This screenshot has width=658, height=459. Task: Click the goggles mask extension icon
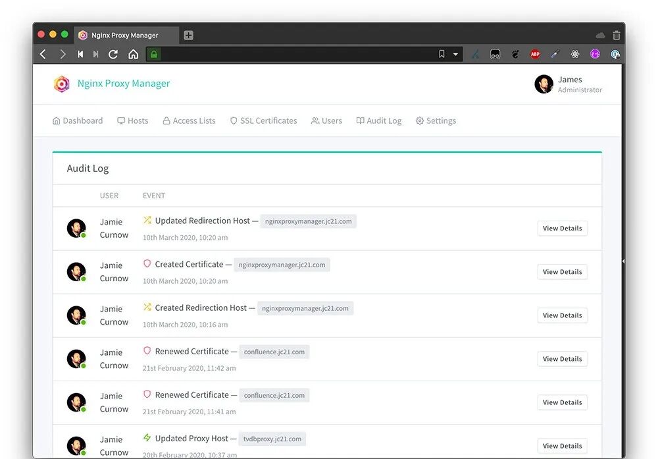tap(495, 54)
